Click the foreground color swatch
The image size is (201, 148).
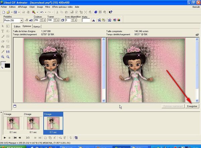(3, 63)
